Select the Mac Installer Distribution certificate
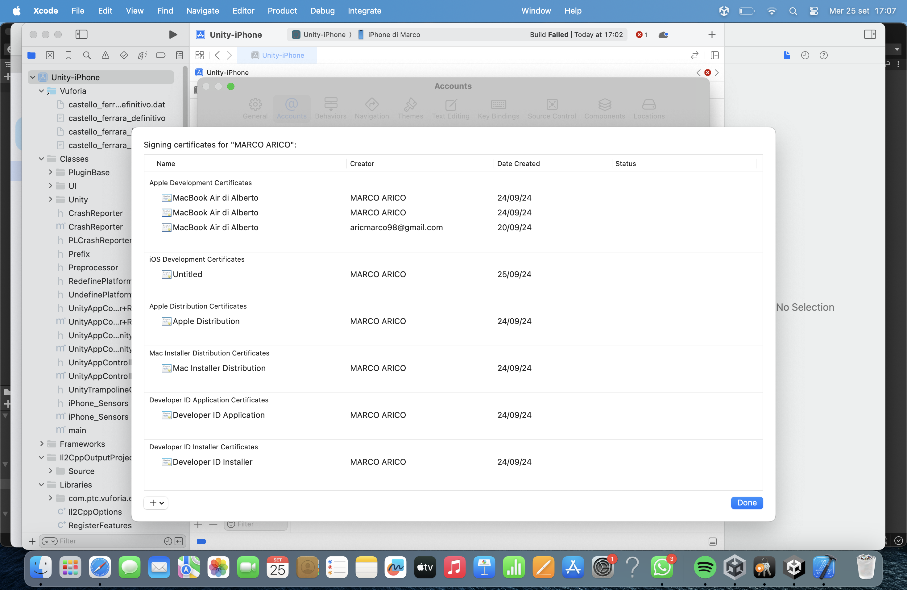 pos(453,368)
